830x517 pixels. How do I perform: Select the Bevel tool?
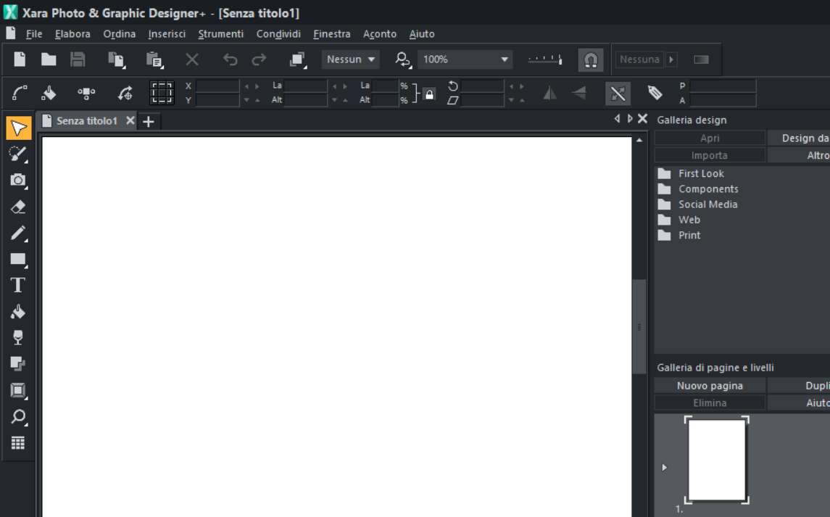(x=19, y=390)
